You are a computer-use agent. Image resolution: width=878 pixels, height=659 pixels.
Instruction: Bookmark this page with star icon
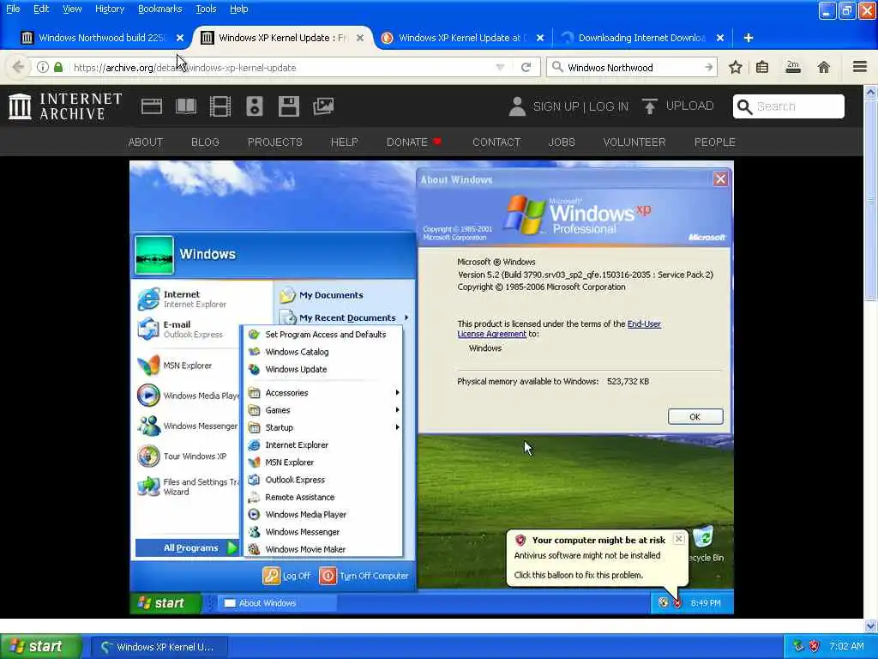[735, 67]
